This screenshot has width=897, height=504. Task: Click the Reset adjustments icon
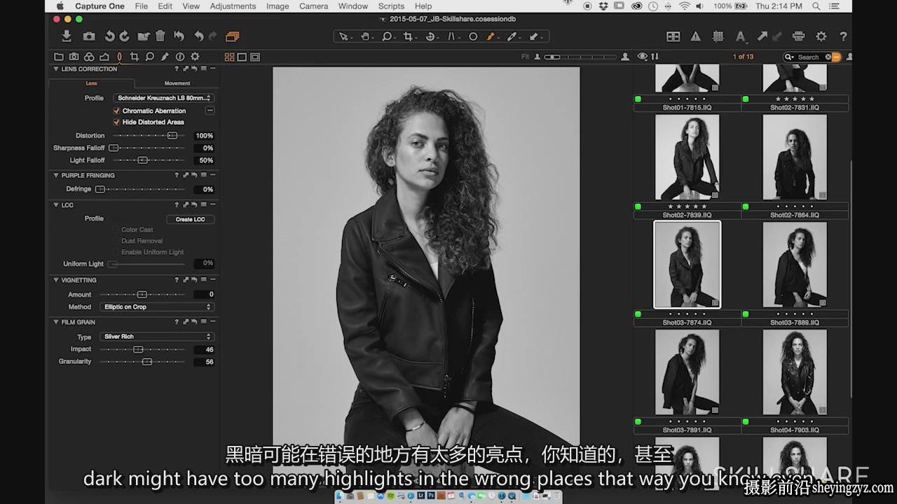[x=179, y=36]
